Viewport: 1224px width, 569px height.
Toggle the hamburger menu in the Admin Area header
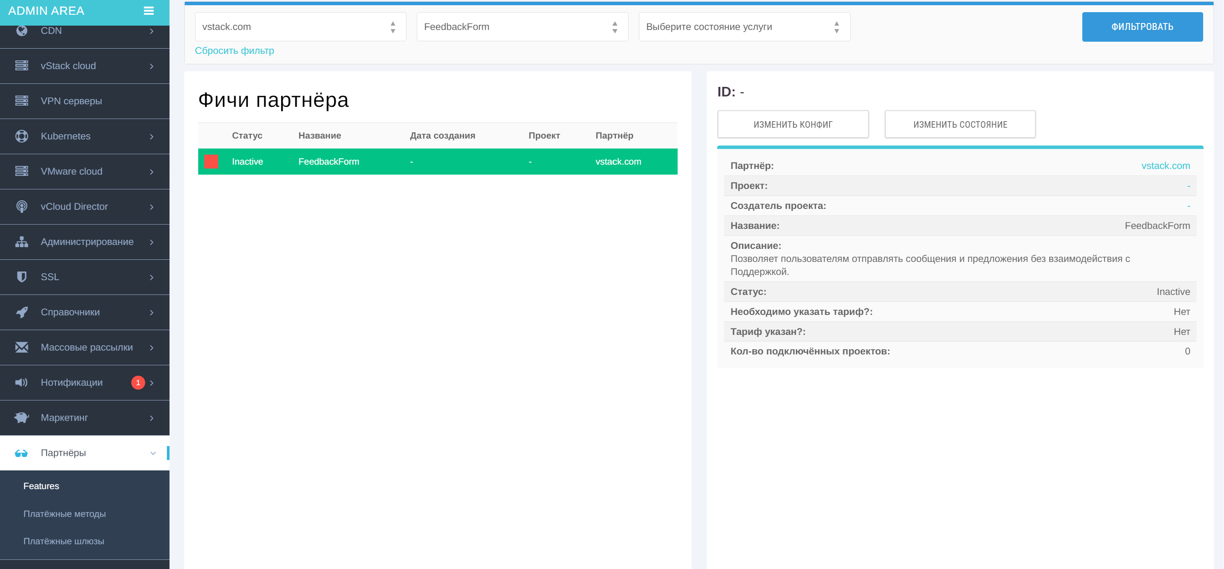(x=149, y=11)
